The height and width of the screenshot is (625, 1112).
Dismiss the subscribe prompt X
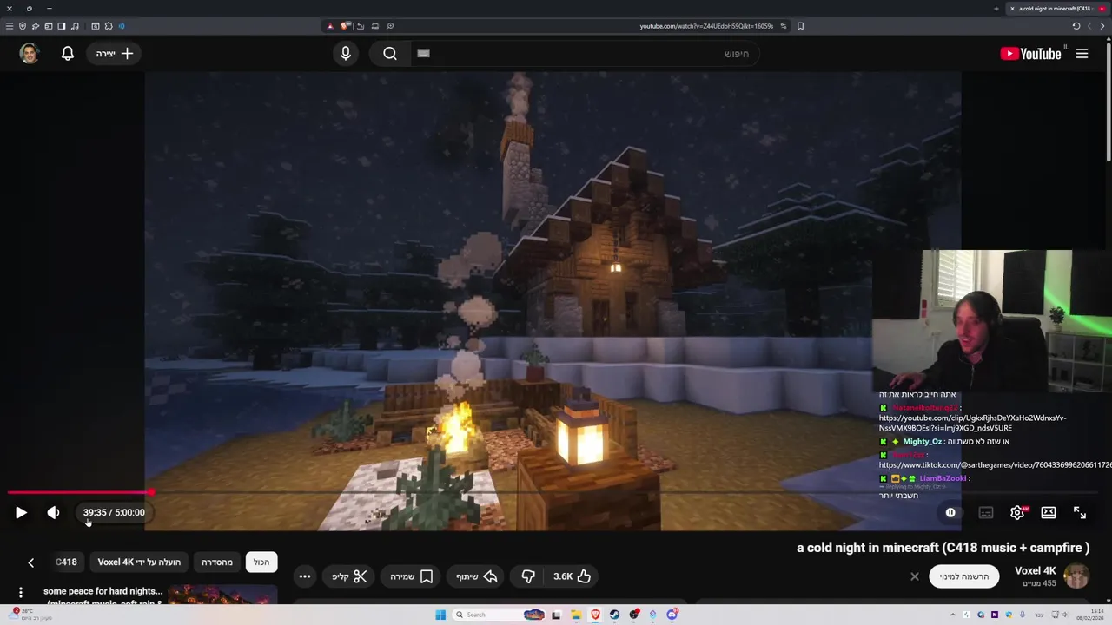(915, 576)
